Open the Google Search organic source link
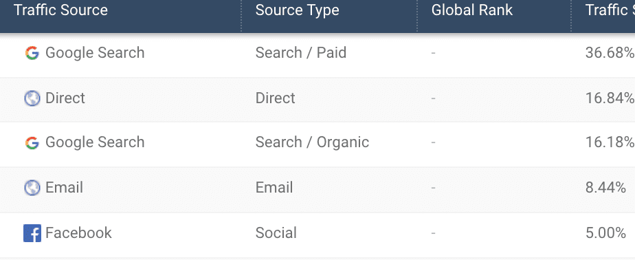 point(95,142)
